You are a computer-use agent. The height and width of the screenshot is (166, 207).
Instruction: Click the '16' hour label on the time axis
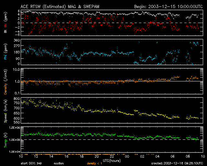pyautogui.click(x=66, y=157)
